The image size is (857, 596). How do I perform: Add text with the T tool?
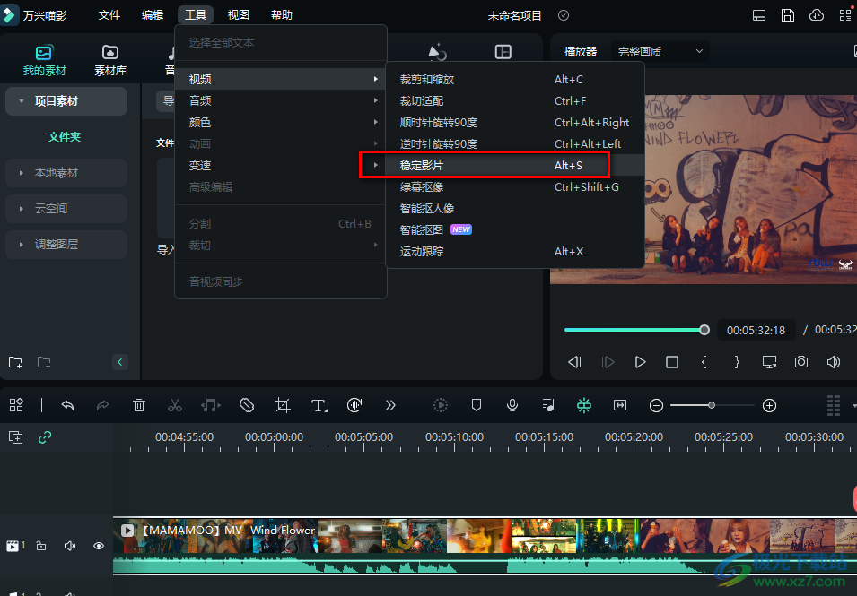pos(319,405)
